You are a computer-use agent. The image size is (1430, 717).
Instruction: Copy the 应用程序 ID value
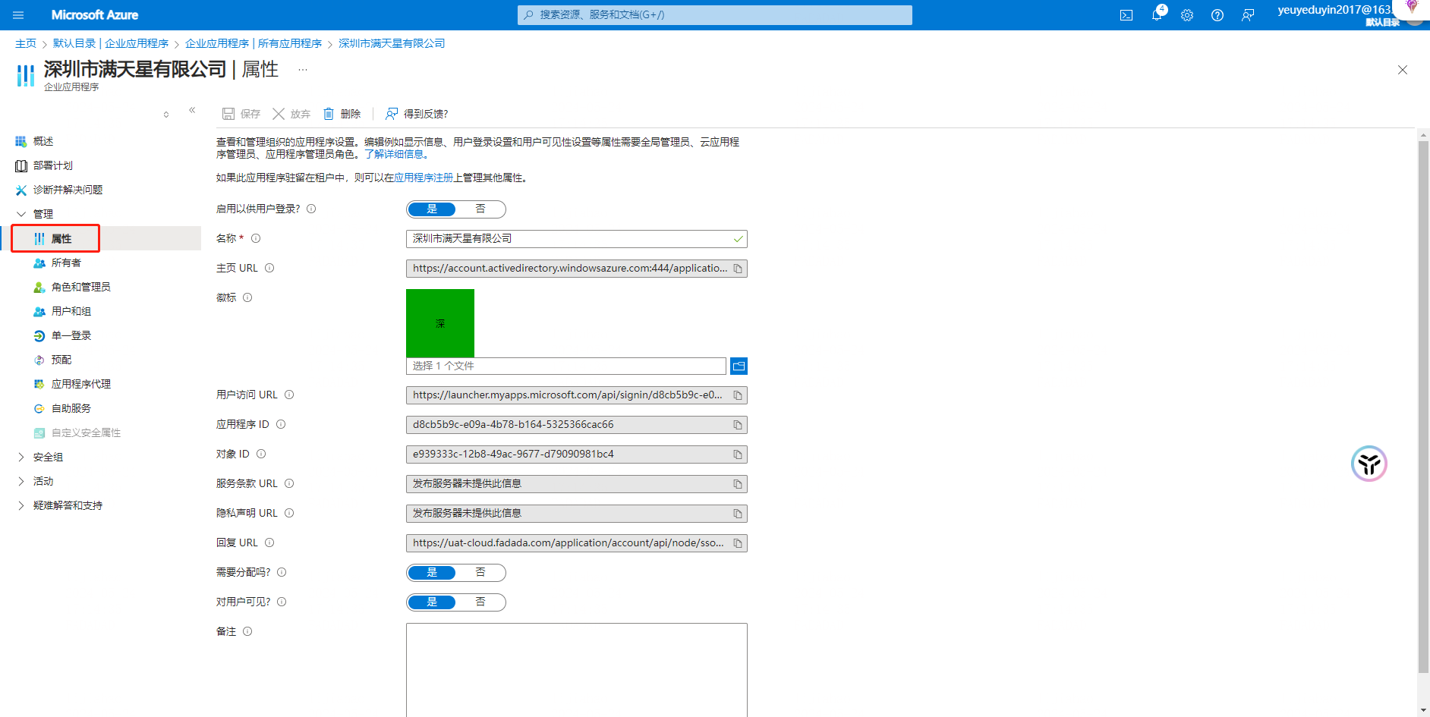(738, 425)
